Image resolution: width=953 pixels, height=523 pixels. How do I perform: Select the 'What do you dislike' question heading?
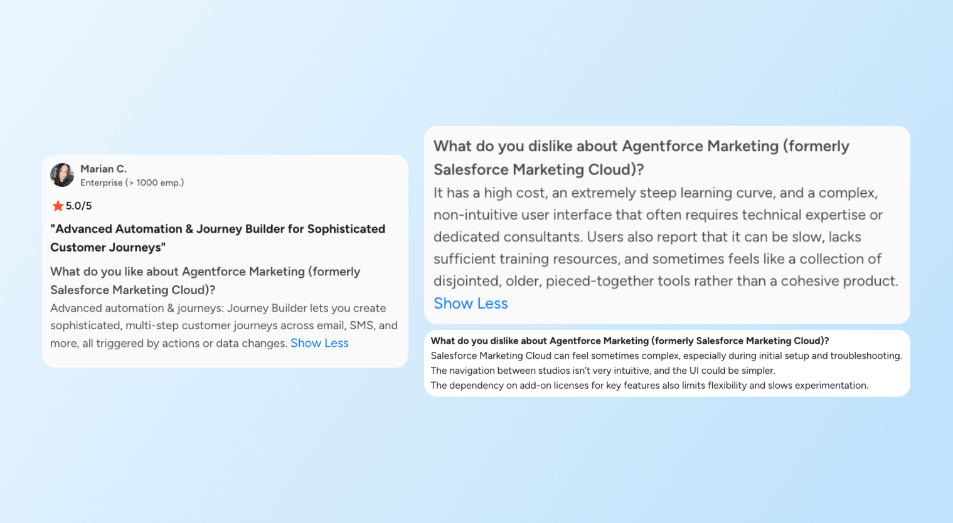click(x=641, y=157)
